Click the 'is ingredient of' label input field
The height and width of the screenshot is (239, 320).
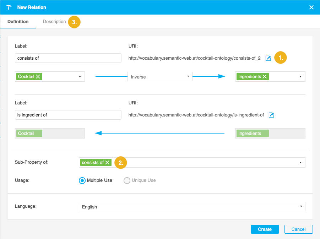(68, 115)
